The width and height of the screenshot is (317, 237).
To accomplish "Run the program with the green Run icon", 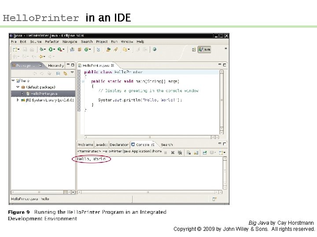I will (51, 49).
